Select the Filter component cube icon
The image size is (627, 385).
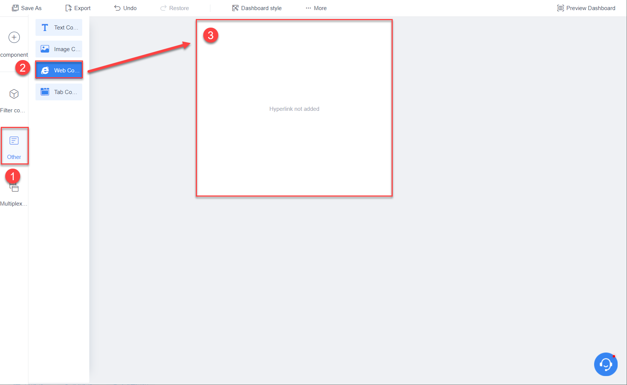tap(14, 94)
